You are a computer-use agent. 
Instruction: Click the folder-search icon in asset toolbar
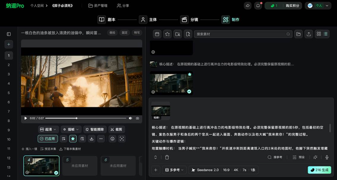click(x=178, y=34)
